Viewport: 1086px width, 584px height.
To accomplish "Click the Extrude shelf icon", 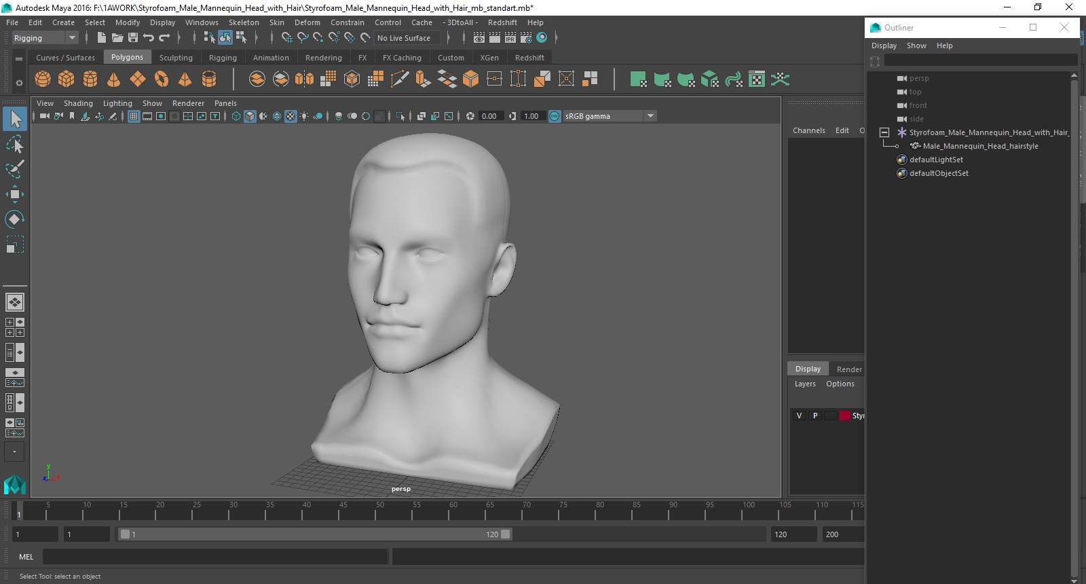I will (424, 79).
